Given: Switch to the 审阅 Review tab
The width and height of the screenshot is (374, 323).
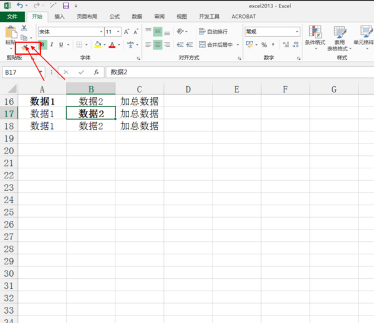Looking at the screenshot, I should pos(160,16).
